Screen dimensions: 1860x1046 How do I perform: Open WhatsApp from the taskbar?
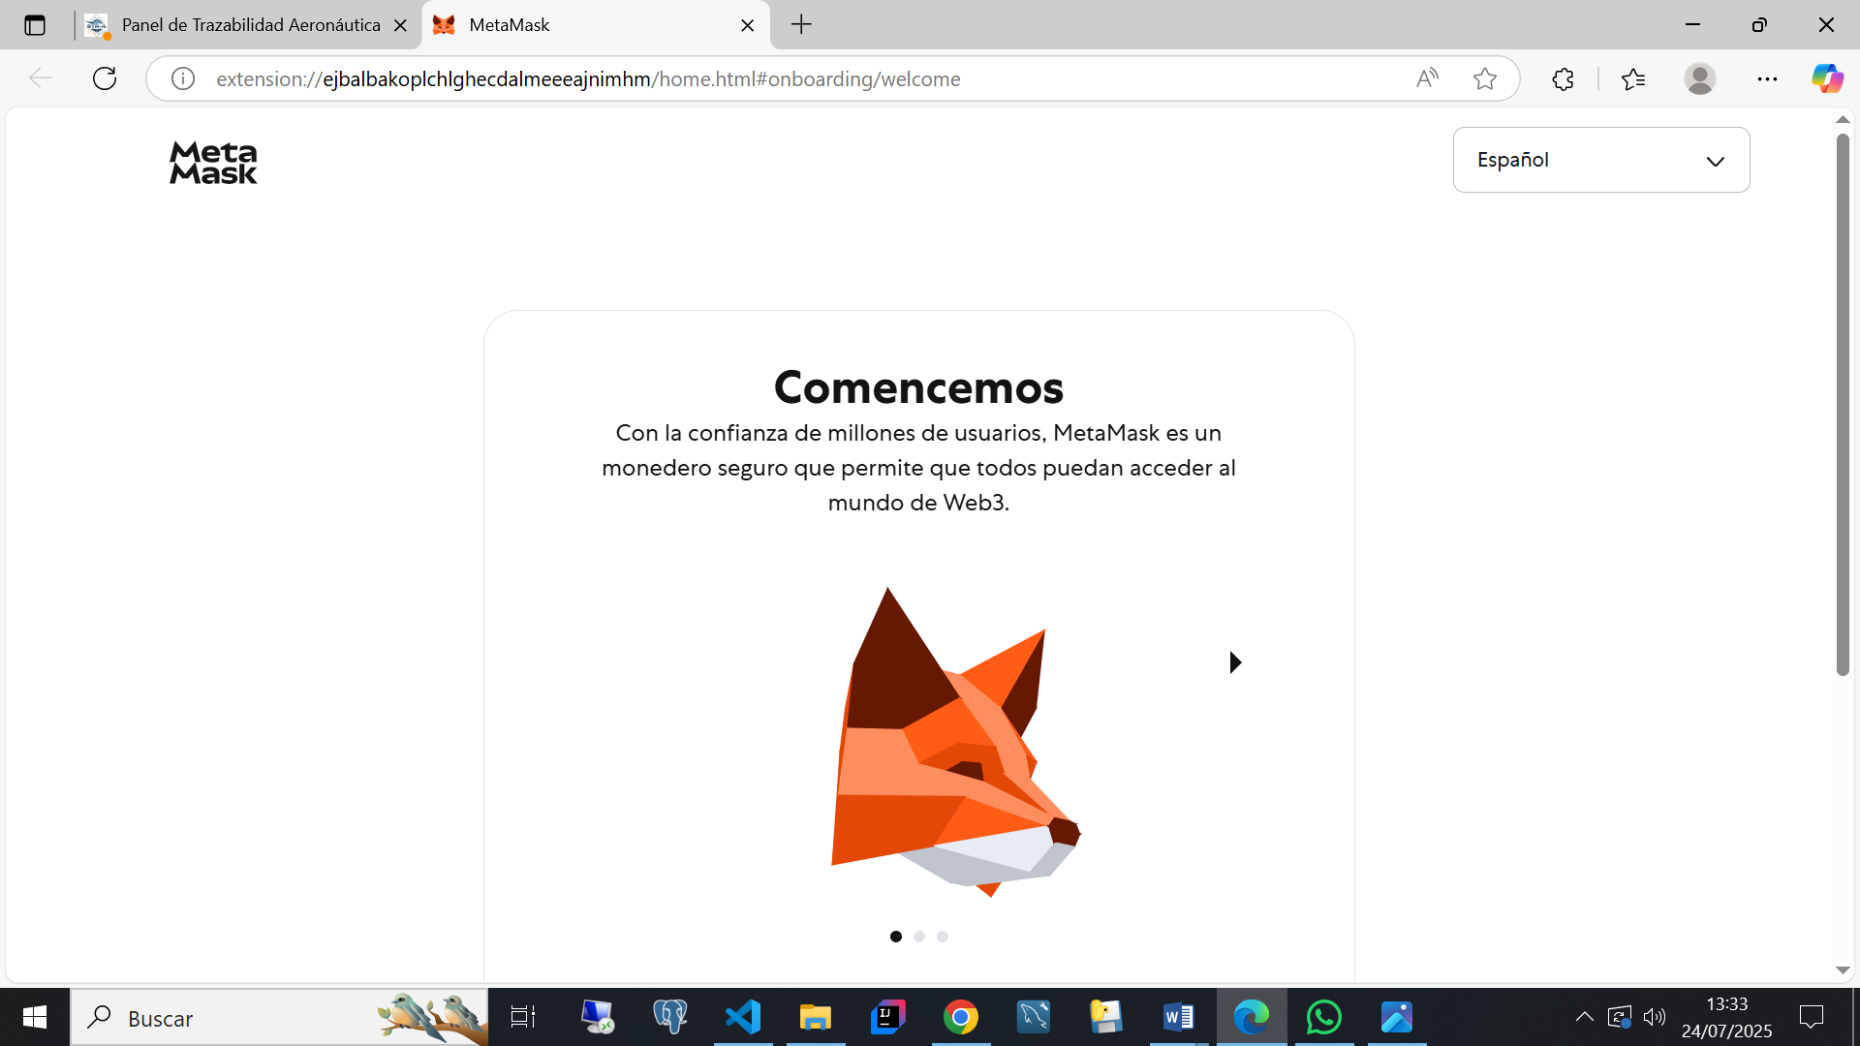pyautogui.click(x=1323, y=1017)
